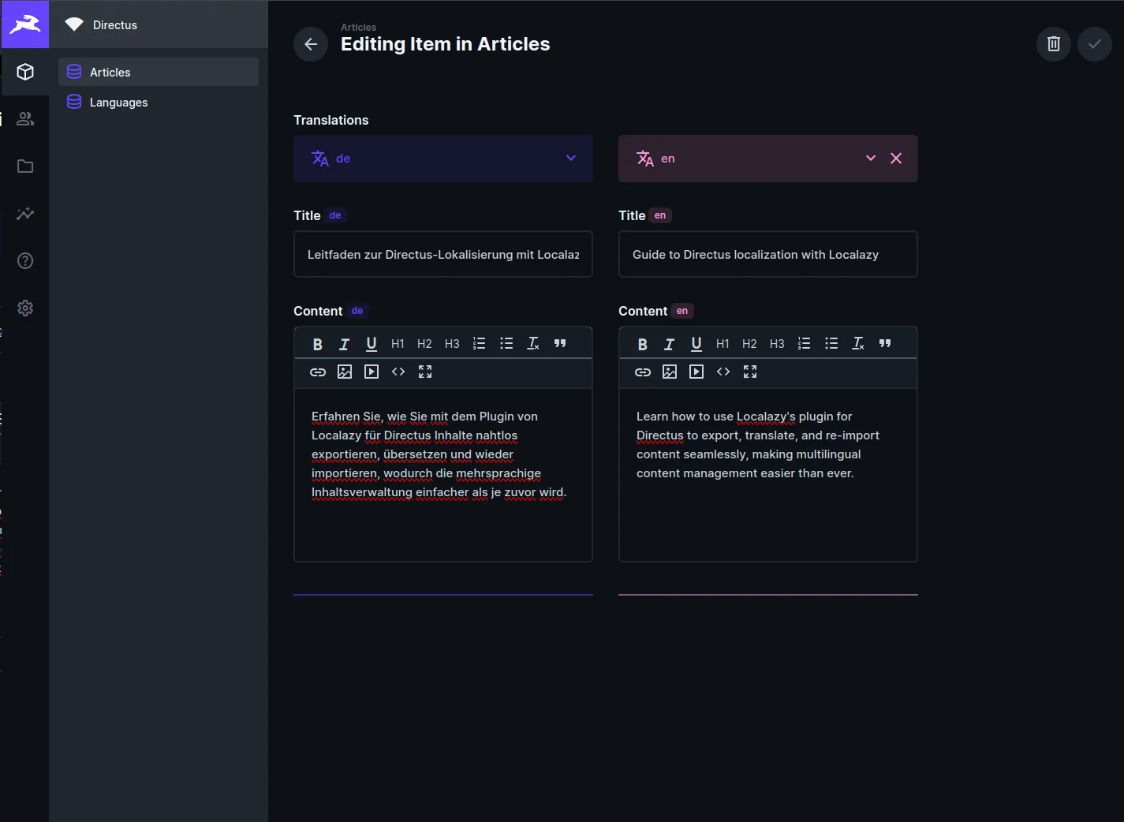Click the Directus rabbit logo
Image resolution: width=1124 pixels, height=822 pixels.
click(x=25, y=24)
